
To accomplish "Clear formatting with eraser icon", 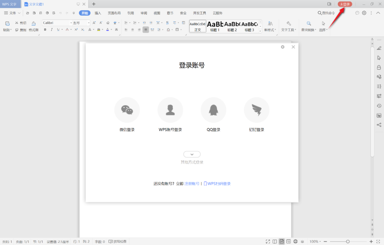I will [x=108, y=23].
